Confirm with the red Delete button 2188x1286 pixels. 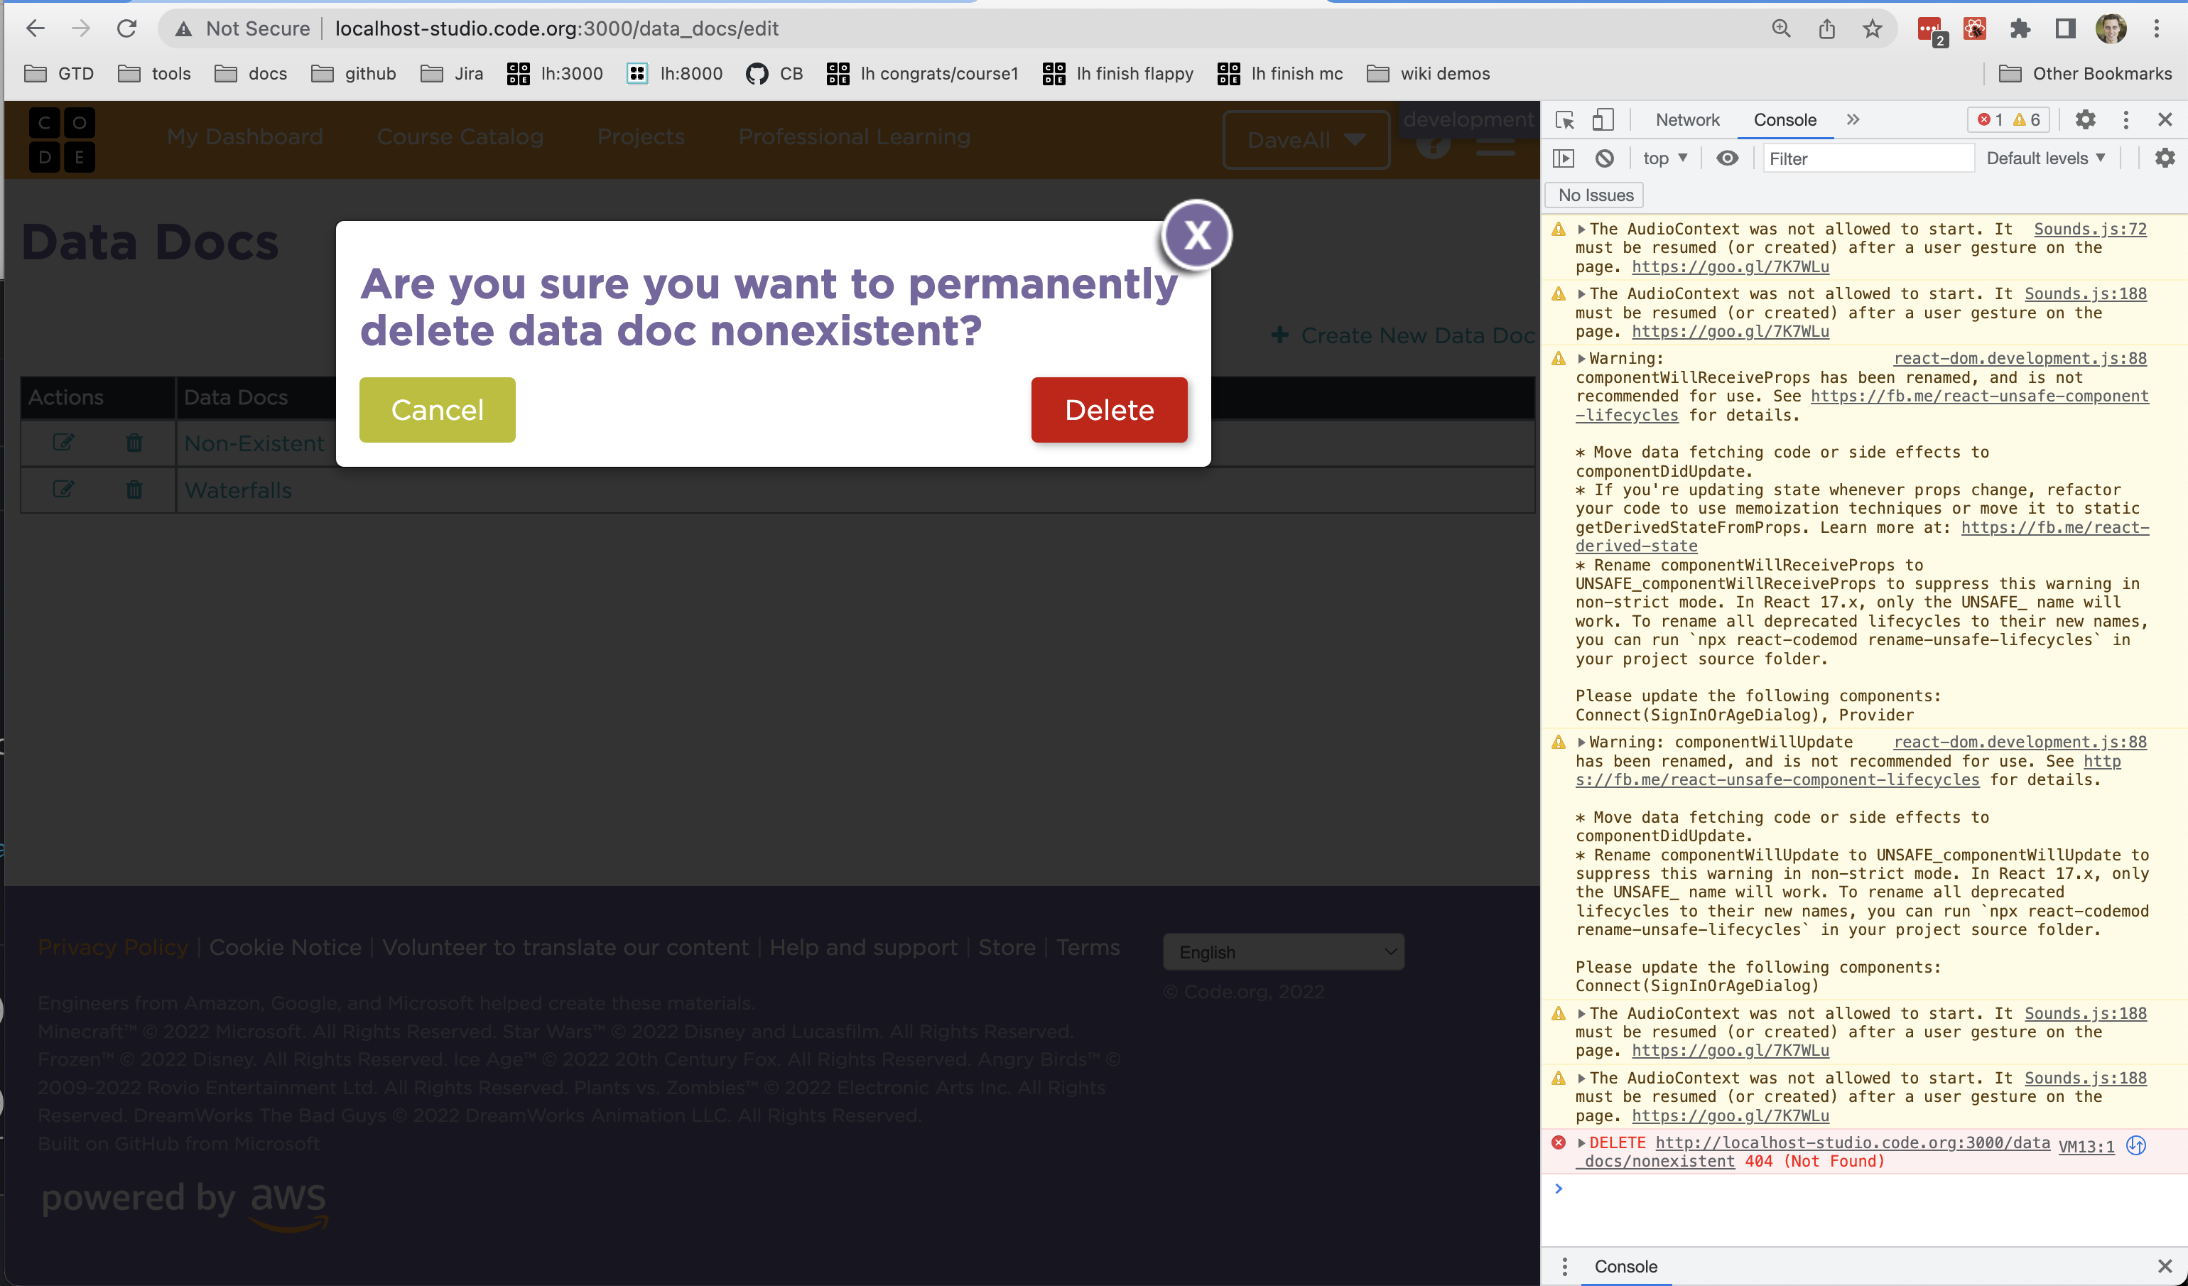coord(1109,410)
